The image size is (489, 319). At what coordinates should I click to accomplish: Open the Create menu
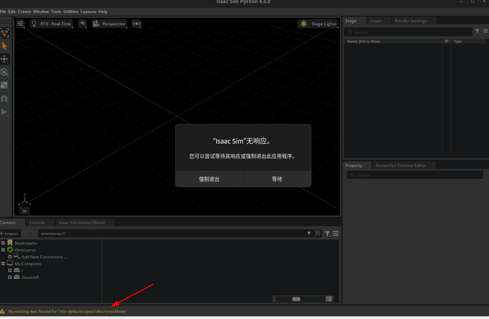click(24, 12)
